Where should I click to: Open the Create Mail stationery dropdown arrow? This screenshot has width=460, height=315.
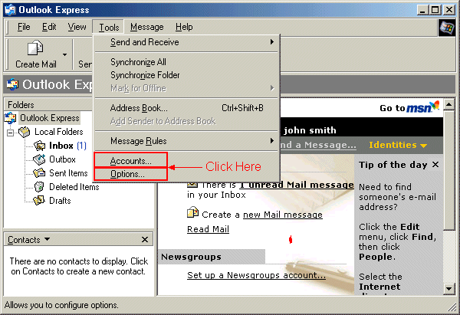64,54
